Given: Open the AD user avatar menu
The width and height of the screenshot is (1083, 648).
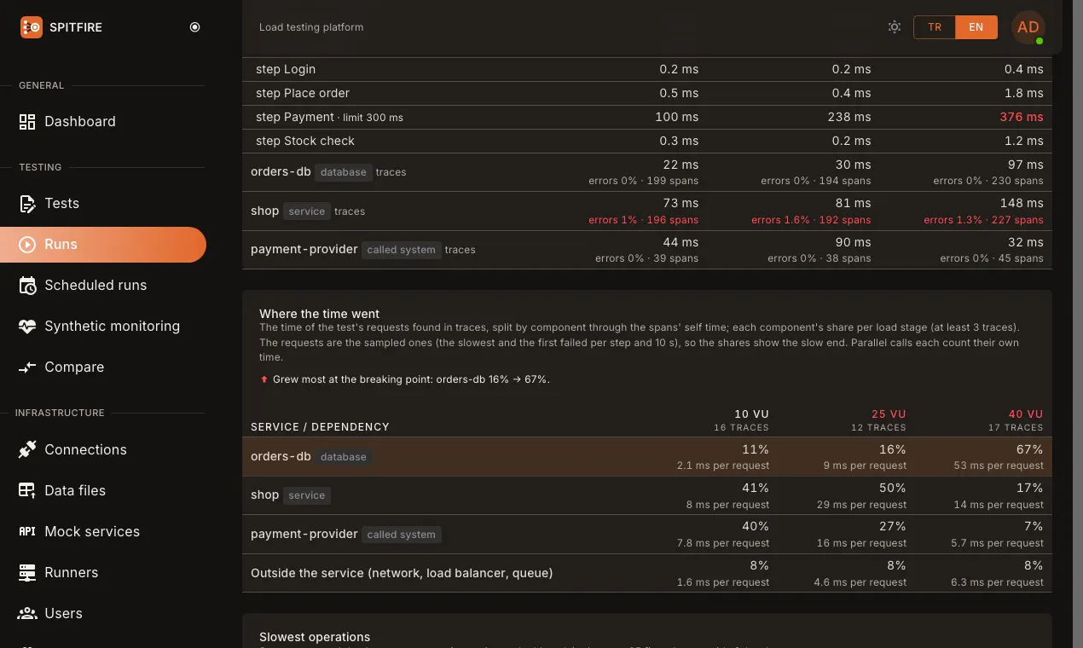Looking at the screenshot, I should pos(1028,27).
